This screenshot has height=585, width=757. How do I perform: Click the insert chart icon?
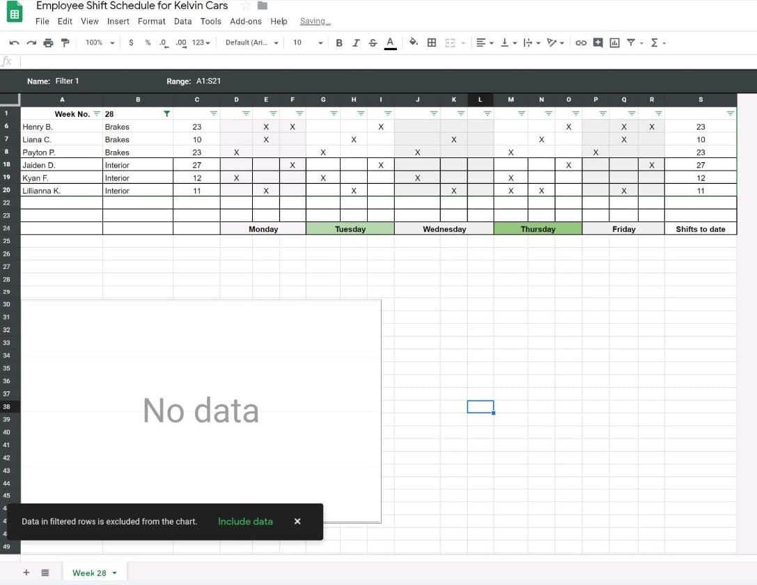click(x=614, y=42)
